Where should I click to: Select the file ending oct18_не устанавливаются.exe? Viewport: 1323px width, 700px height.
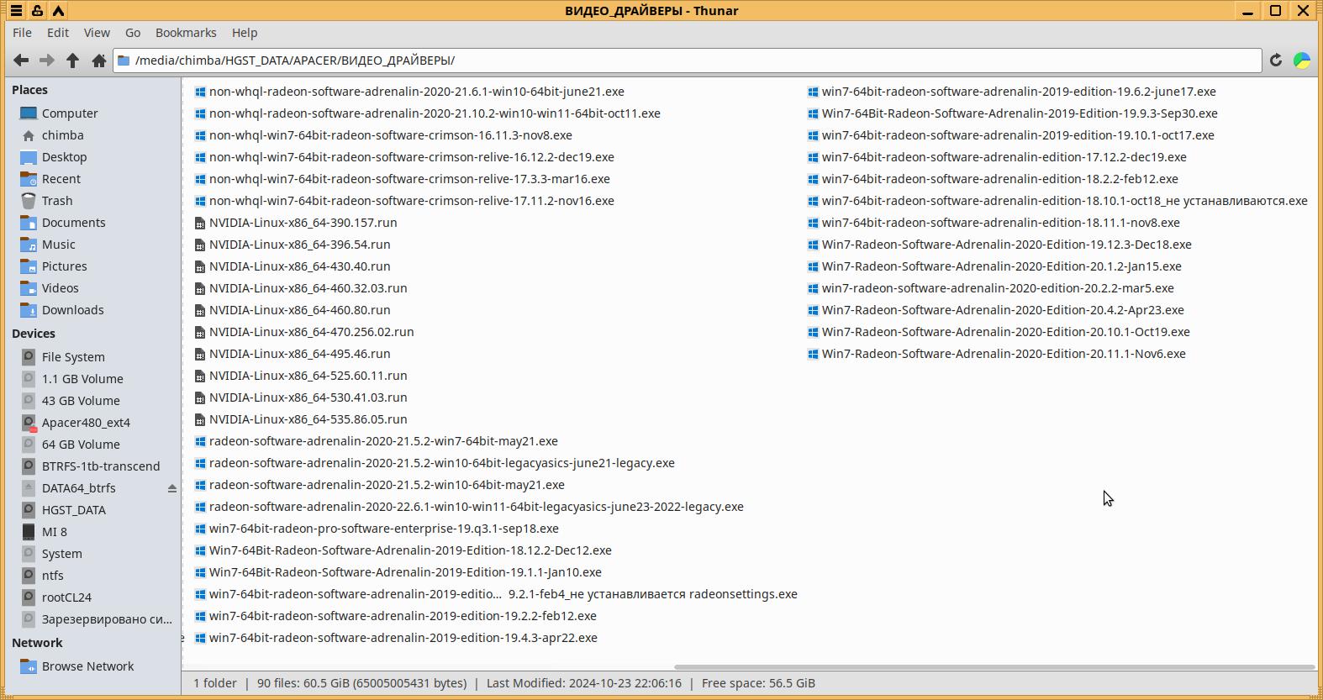[x=1065, y=201]
